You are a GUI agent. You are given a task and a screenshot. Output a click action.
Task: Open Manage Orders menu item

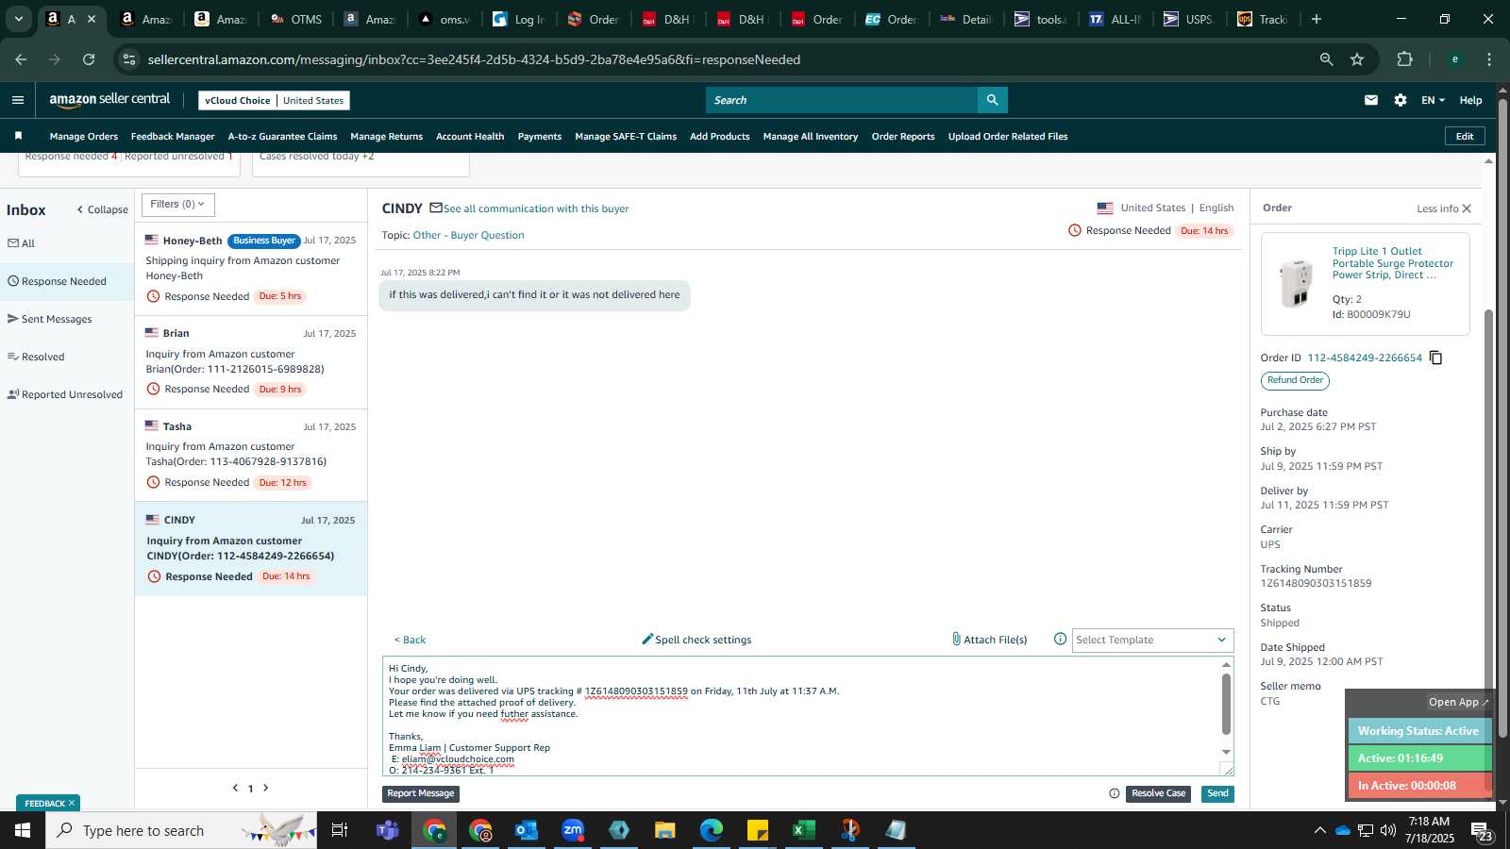84,137
